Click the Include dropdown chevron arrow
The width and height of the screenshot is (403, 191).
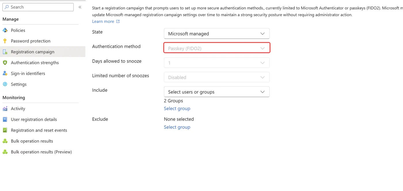tap(263, 92)
